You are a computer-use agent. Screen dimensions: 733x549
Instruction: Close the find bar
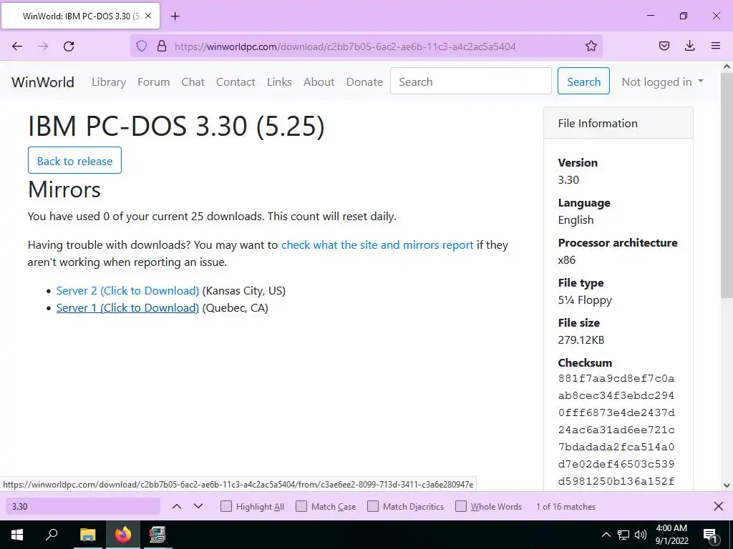tap(719, 507)
